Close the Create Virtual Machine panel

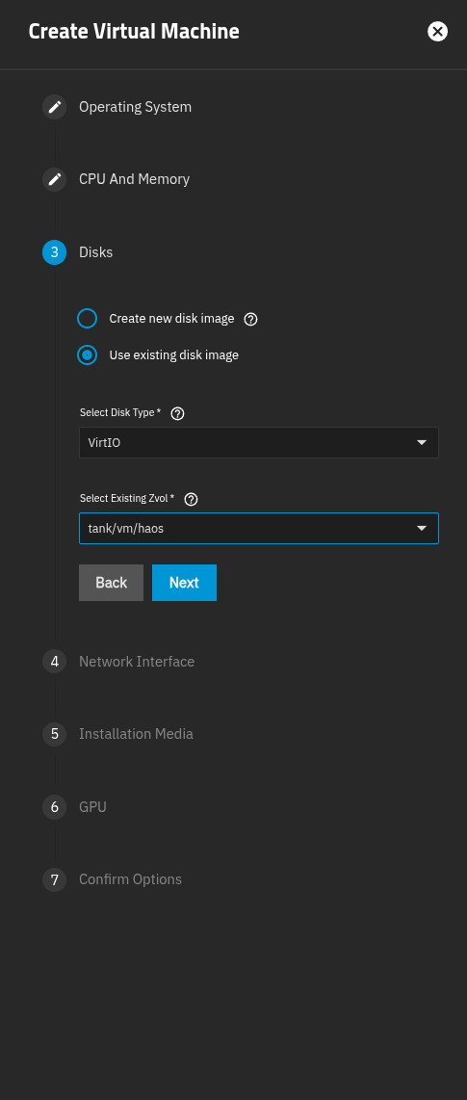[x=437, y=32]
